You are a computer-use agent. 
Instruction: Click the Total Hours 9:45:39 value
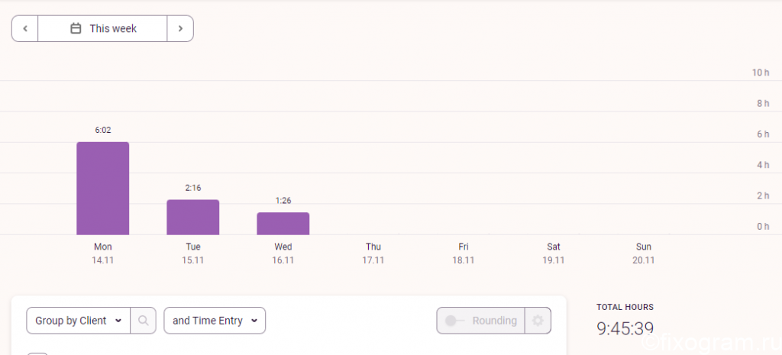click(x=625, y=328)
